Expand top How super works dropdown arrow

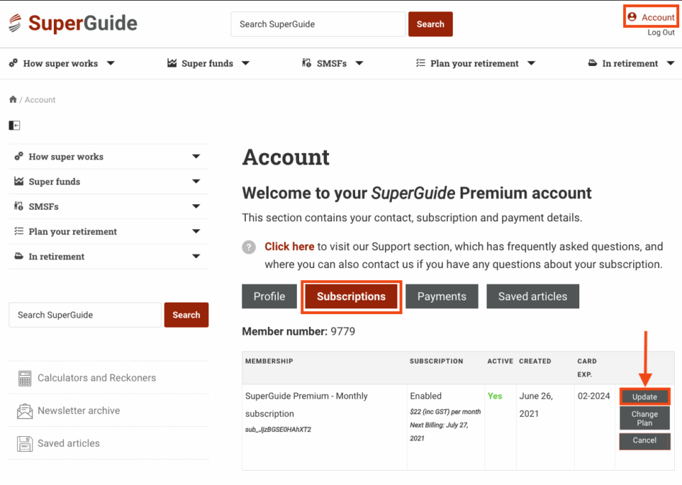[111, 63]
